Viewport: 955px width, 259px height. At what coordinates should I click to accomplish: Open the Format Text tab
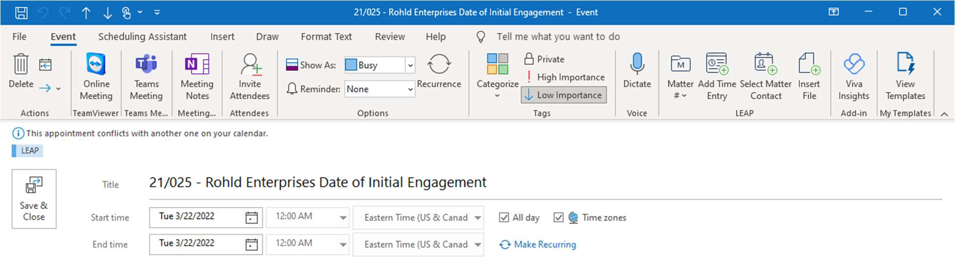(x=326, y=37)
